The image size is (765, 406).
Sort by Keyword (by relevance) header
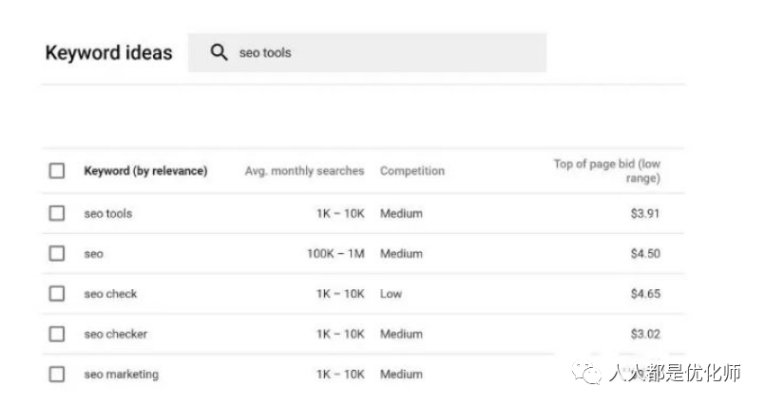(x=145, y=171)
